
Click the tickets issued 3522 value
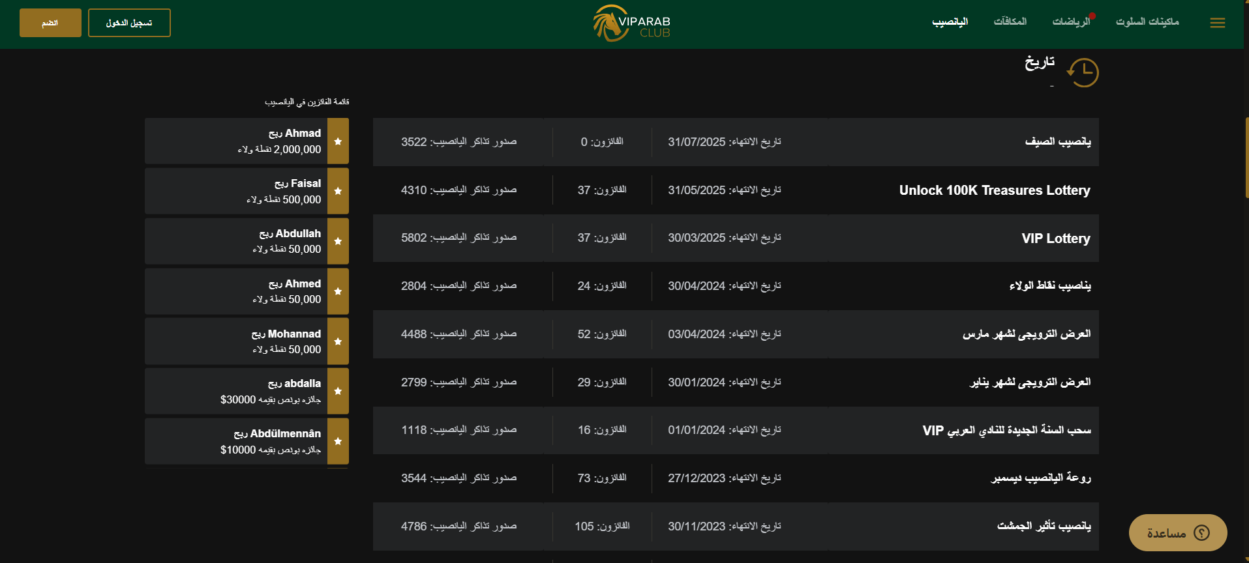414,142
